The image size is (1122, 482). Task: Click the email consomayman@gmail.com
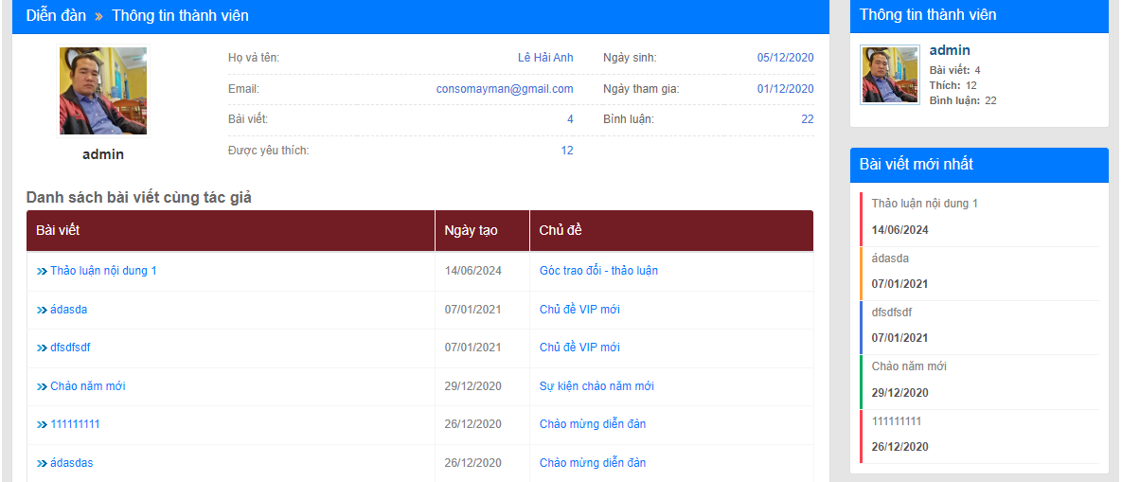[505, 89]
